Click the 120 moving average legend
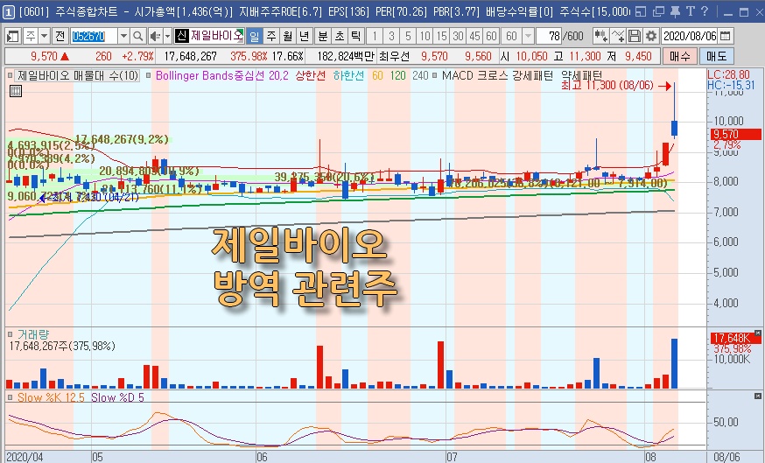 [x=397, y=75]
